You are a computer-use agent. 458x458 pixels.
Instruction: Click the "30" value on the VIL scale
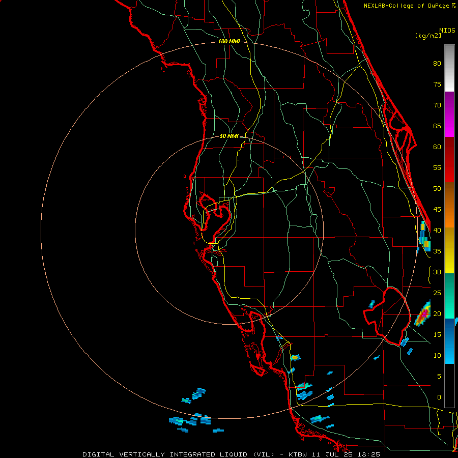(437, 272)
